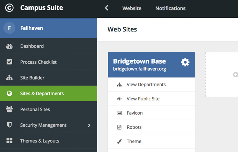Select the Fallhaven organization name
Viewport: 238px width, 152px height.
31,28
